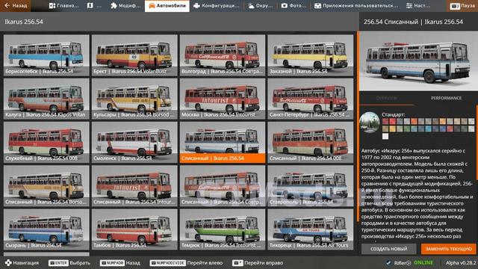Viewport: 478px width, 269px height.
Task: Click the ЗАМЕНИТЬ ТЕКУЩУЮ button
Action: click(448, 249)
